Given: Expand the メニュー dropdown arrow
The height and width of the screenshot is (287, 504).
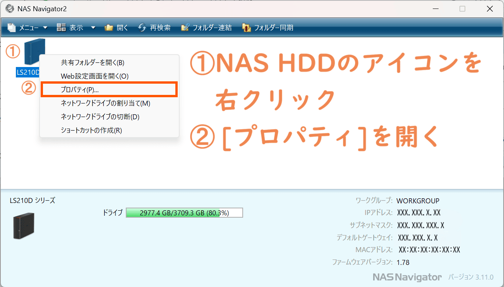Looking at the screenshot, I should pos(45,28).
